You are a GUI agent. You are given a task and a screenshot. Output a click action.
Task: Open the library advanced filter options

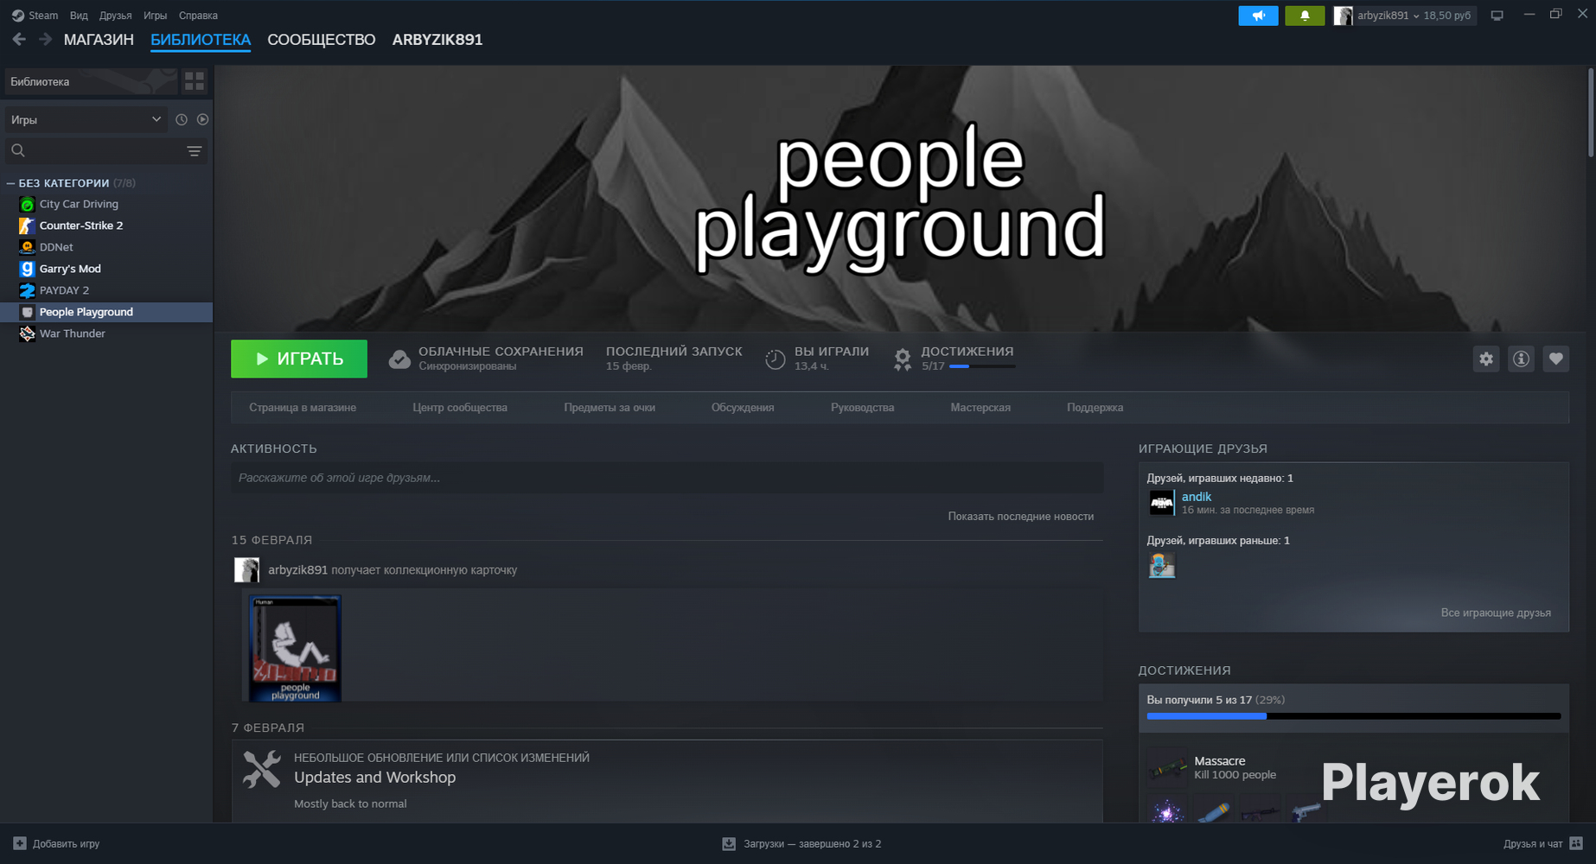pyautogui.click(x=195, y=151)
